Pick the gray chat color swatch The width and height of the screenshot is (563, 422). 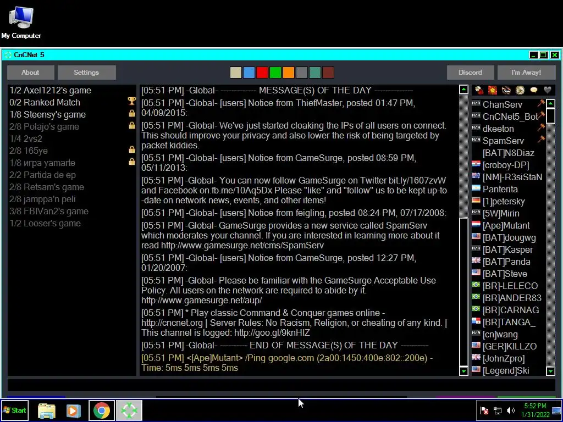(302, 73)
